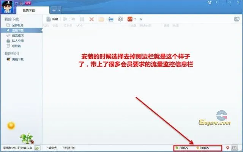
Task: Click 下载优先 in status bar
Action: coord(51,148)
